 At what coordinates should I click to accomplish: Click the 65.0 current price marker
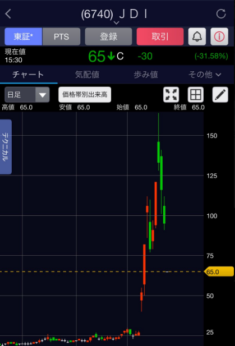(x=219, y=271)
